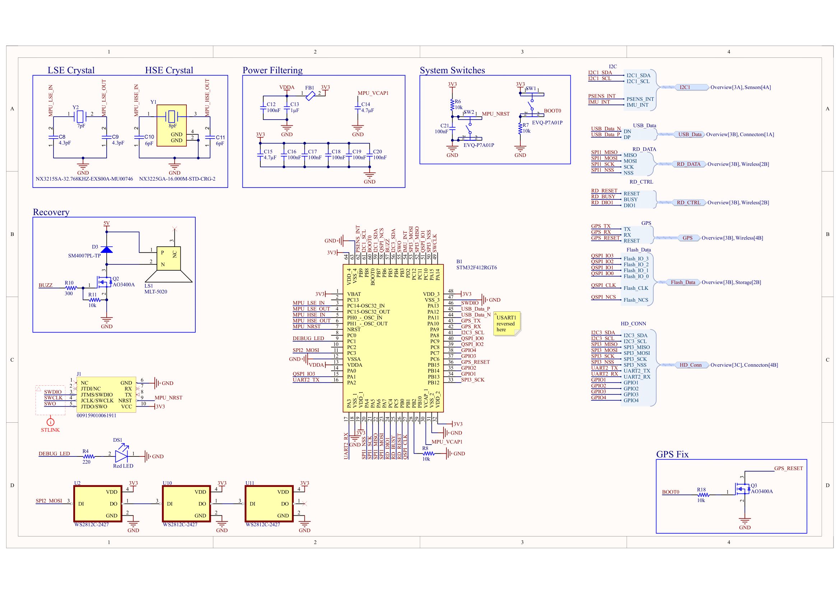The image size is (840, 594).
Task: Select the System Switches title text
Action: point(452,70)
